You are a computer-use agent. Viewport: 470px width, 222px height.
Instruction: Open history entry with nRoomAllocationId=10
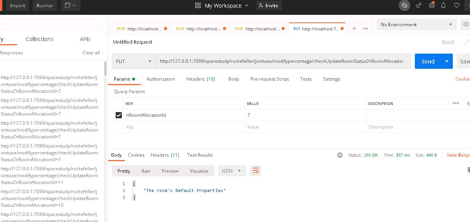point(49,198)
